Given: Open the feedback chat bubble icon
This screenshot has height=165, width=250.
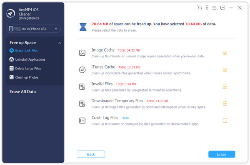Looking at the screenshot, I should coord(222,8).
